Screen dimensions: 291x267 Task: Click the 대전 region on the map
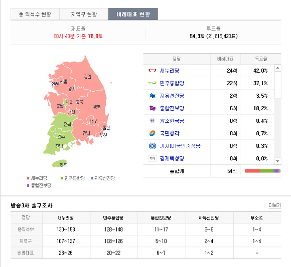click(71, 112)
